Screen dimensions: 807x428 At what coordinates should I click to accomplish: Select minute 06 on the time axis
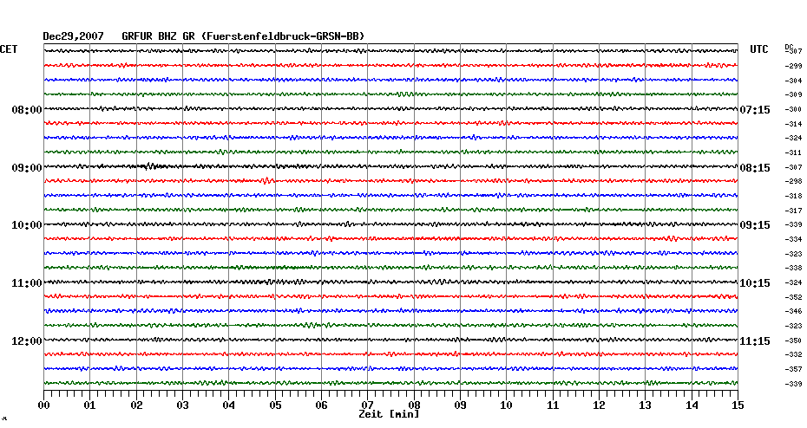click(x=321, y=405)
